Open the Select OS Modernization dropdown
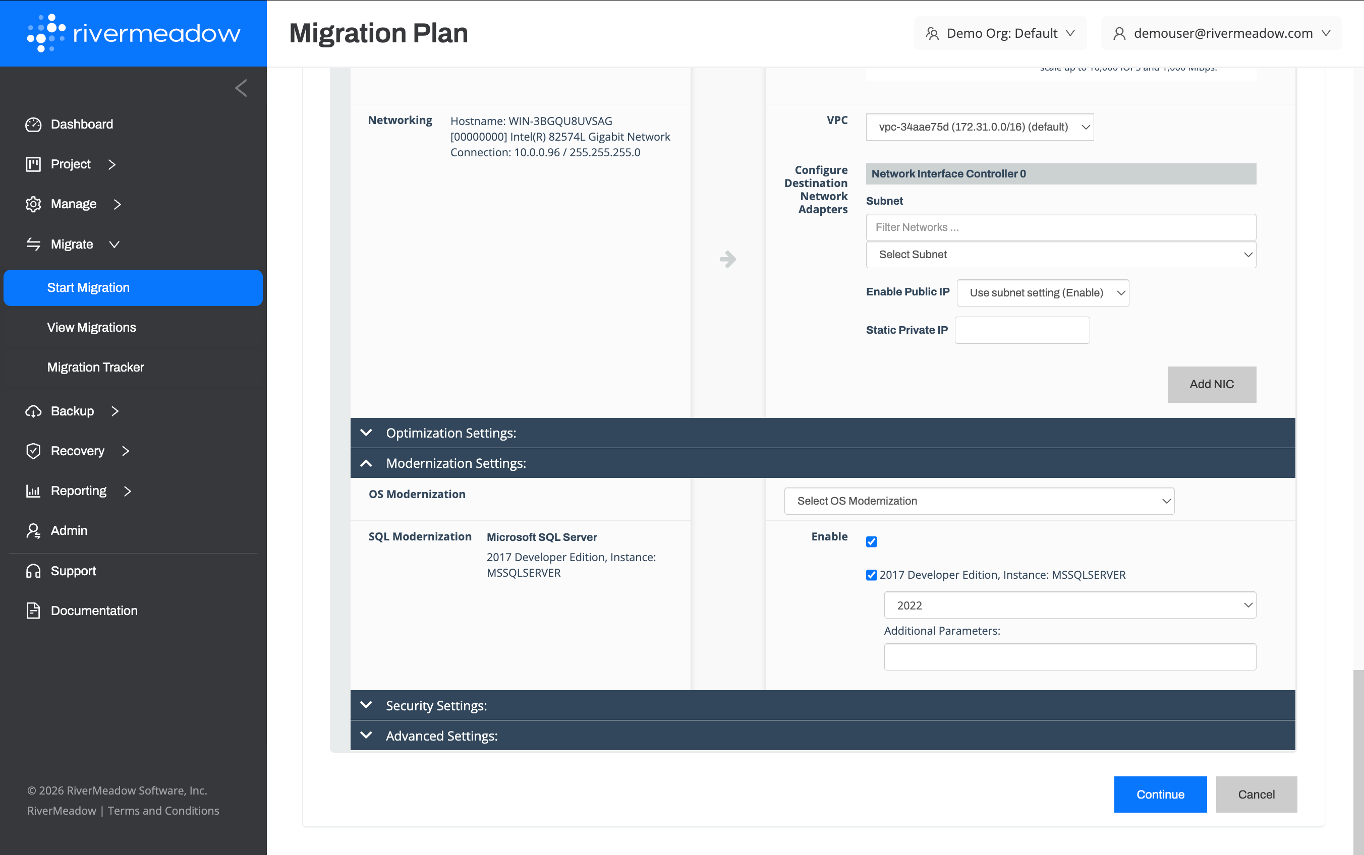The height and width of the screenshot is (855, 1364). point(979,501)
